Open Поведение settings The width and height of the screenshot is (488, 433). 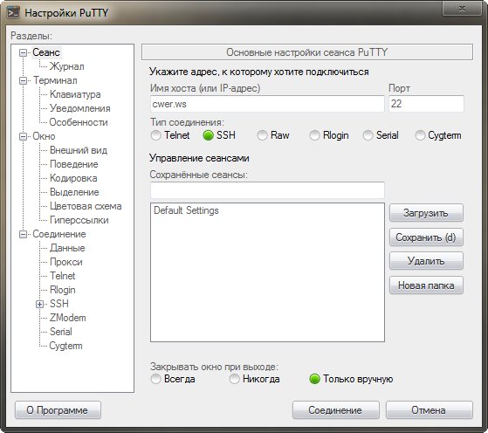point(73,164)
